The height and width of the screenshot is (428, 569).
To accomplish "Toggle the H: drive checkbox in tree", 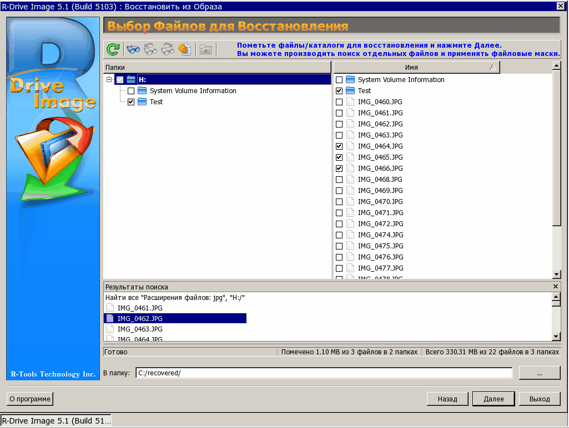I will 120,80.
